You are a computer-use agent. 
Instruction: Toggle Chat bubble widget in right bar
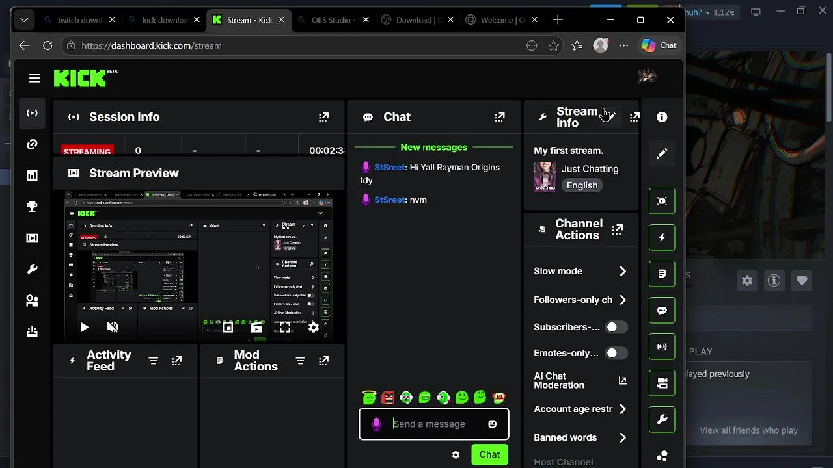[x=662, y=310]
